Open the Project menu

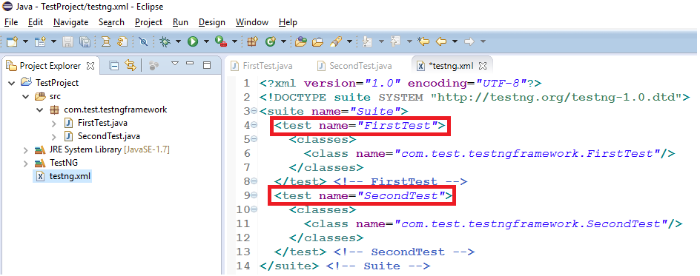[x=148, y=22]
